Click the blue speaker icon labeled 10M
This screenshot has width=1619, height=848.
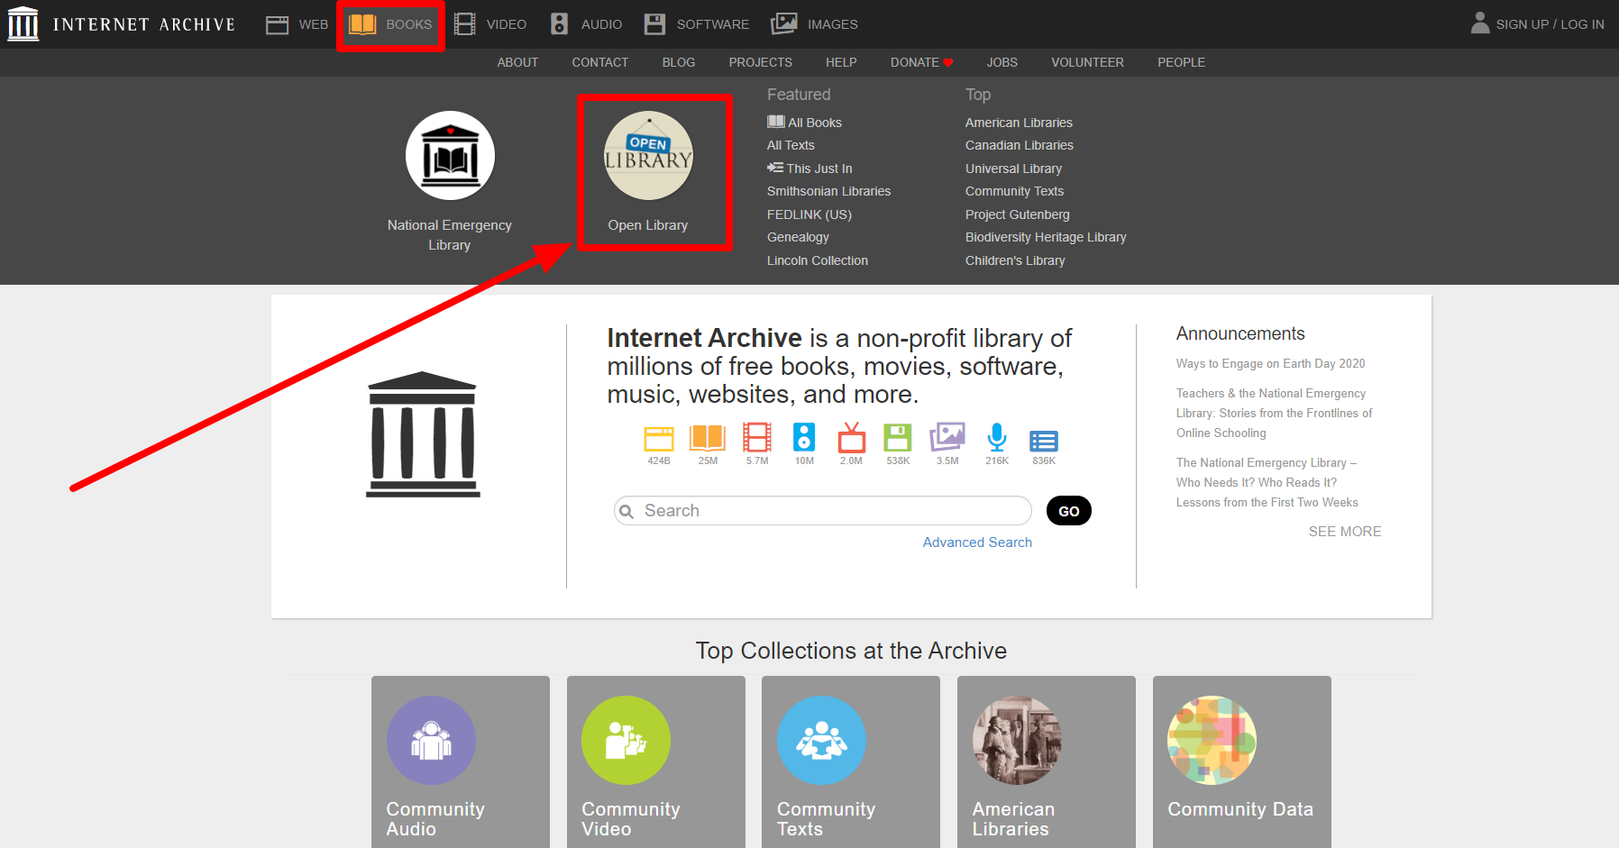click(804, 437)
